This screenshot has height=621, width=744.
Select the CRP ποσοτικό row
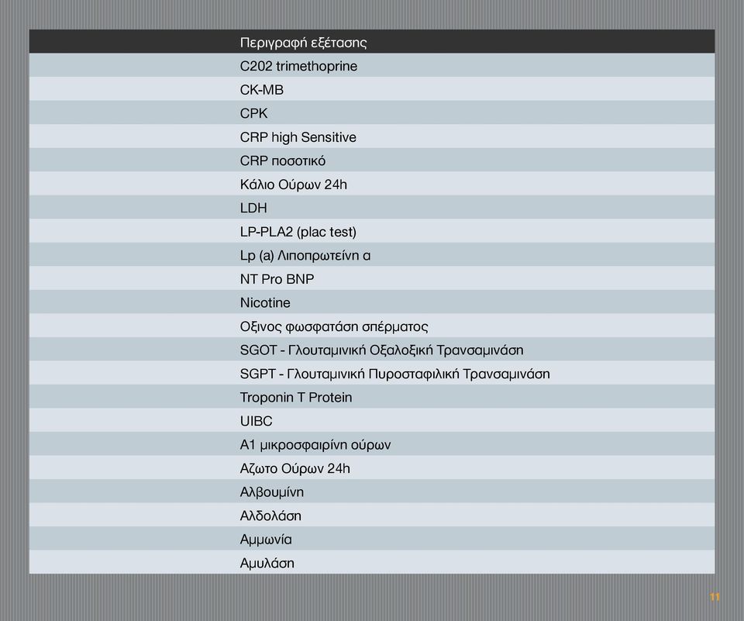click(372, 160)
